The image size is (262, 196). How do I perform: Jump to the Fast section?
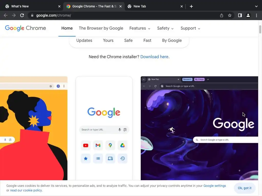point(147,41)
